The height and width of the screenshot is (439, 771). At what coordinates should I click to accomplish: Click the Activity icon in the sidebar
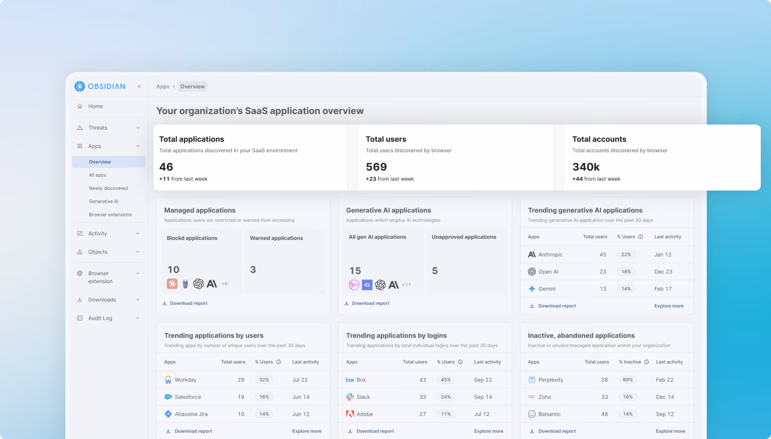(x=80, y=233)
